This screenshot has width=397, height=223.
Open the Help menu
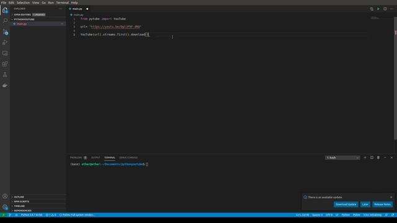click(74, 2)
